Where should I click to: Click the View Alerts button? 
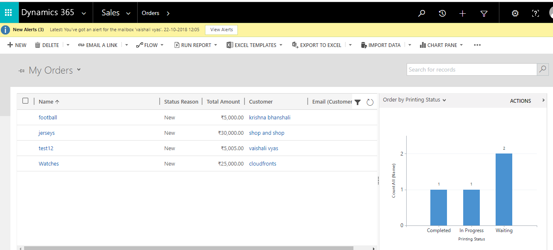[x=222, y=30]
